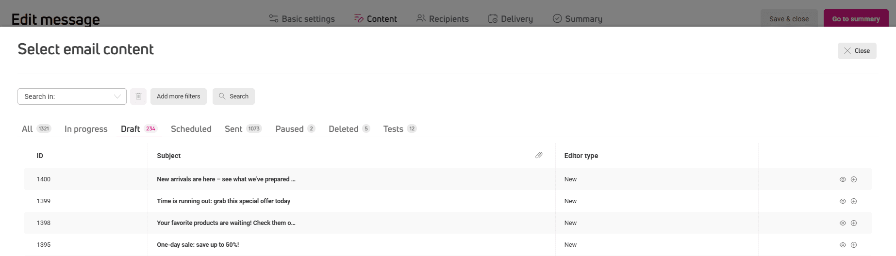Preview email 1399 with eye icon

[843, 201]
